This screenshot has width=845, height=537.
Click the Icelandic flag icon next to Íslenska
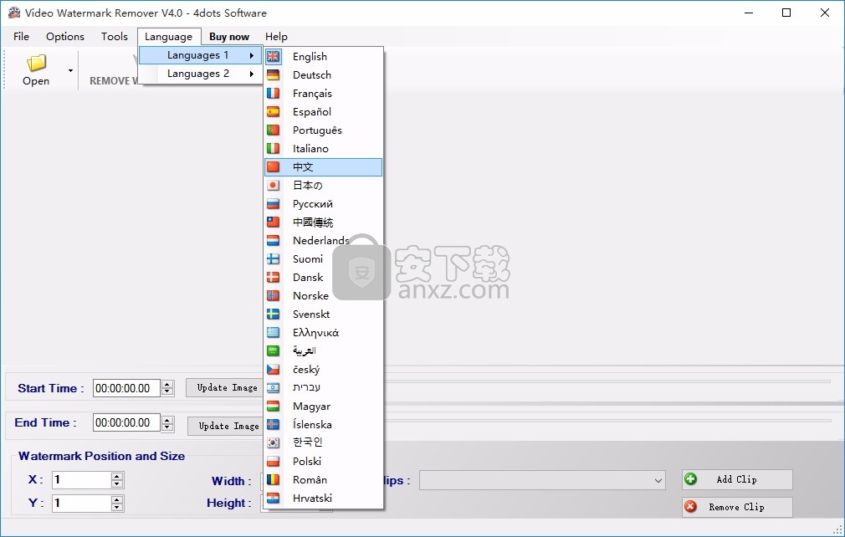[x=274, y=424]
